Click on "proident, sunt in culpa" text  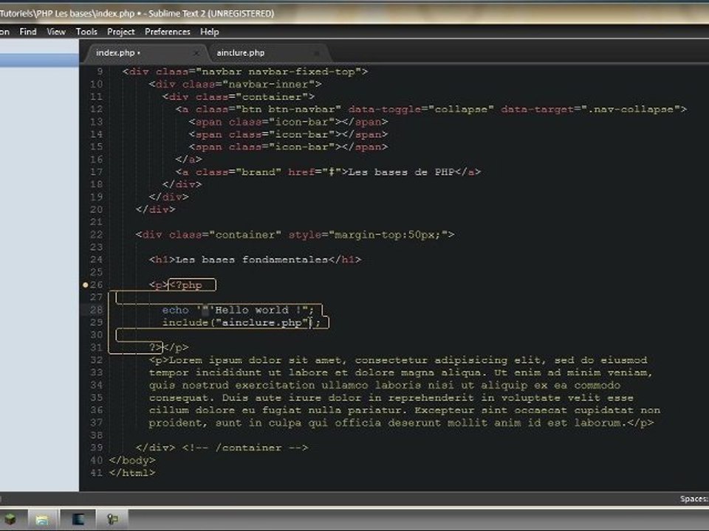[225, 423]
